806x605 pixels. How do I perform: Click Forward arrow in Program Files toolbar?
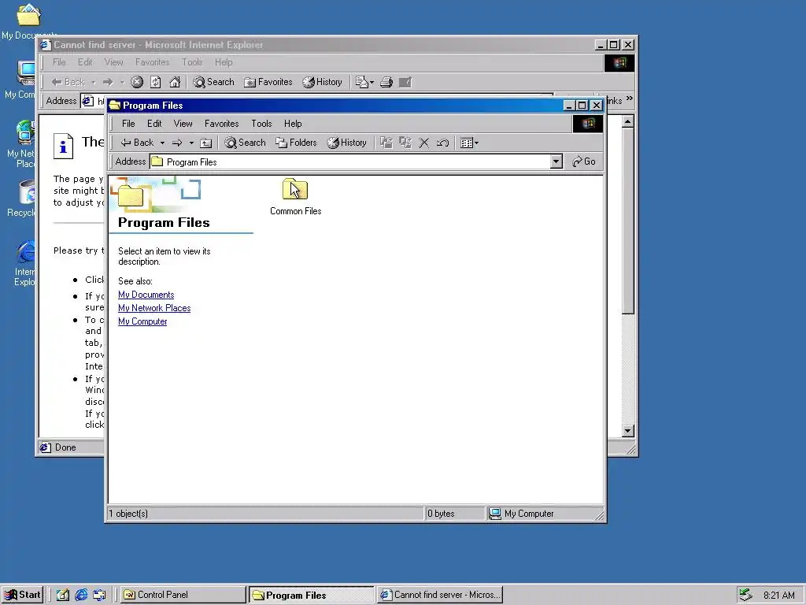[177, 143]
